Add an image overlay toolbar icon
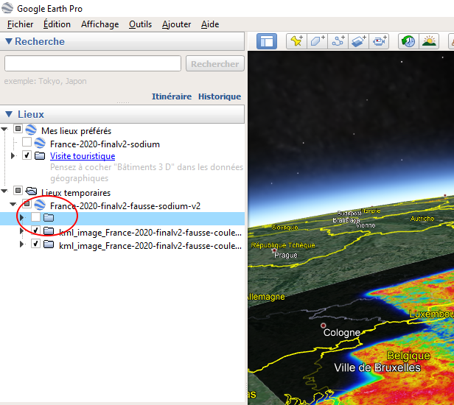 pos(358,41)
